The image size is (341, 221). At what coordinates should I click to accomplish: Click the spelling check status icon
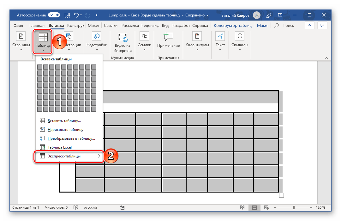coord(76,207)
